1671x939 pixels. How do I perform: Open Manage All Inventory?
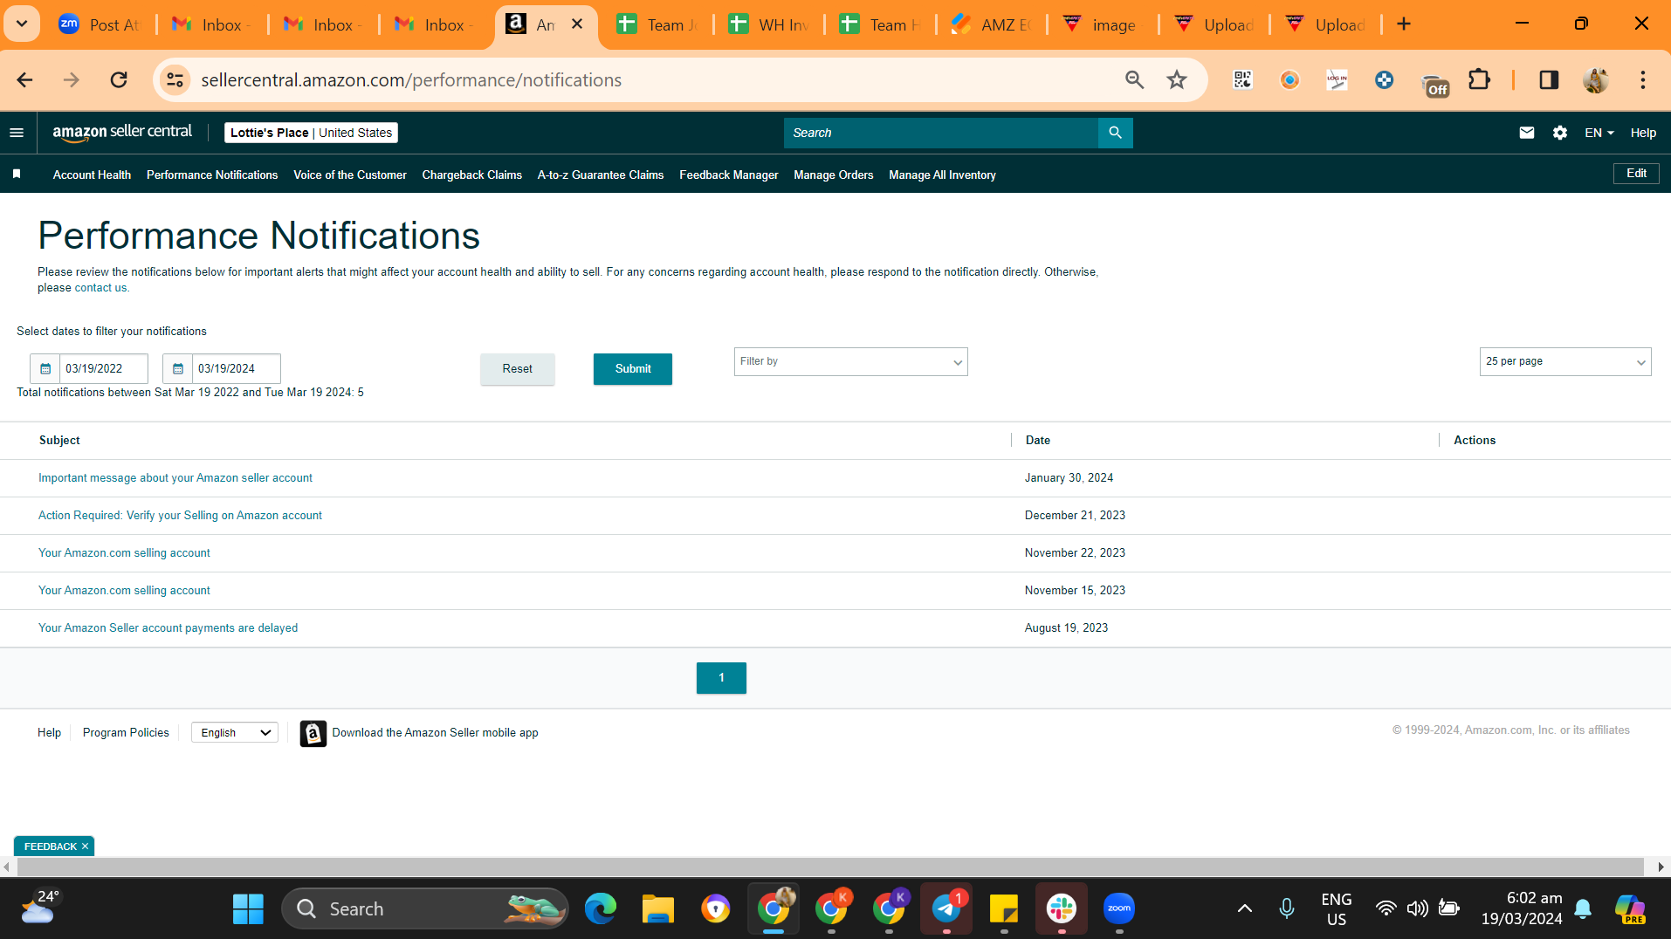point(942,175)
